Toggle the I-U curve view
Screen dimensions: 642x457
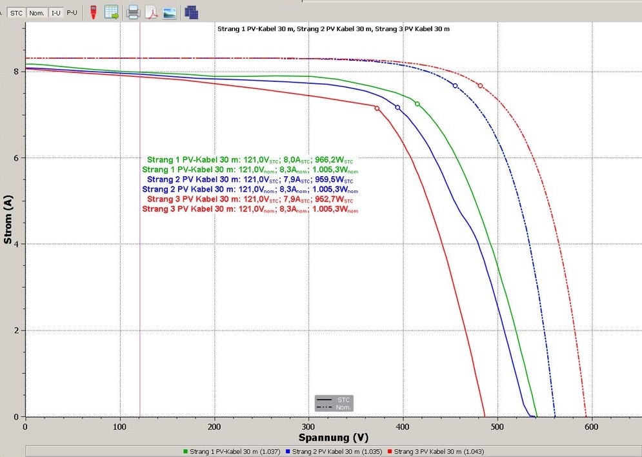(57, 13)
